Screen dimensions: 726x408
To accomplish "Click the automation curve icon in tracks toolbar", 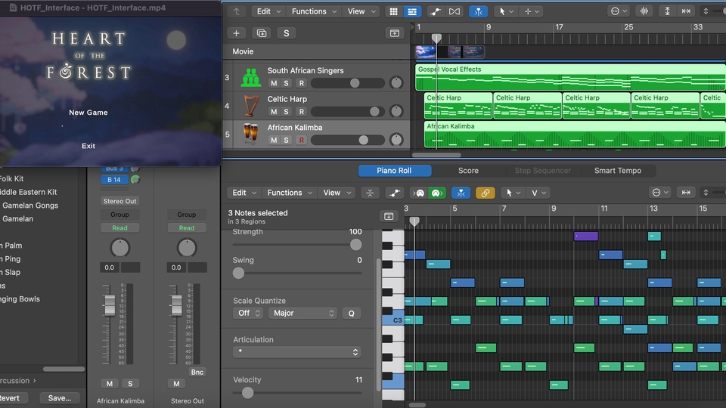I will tap(435, 11).
